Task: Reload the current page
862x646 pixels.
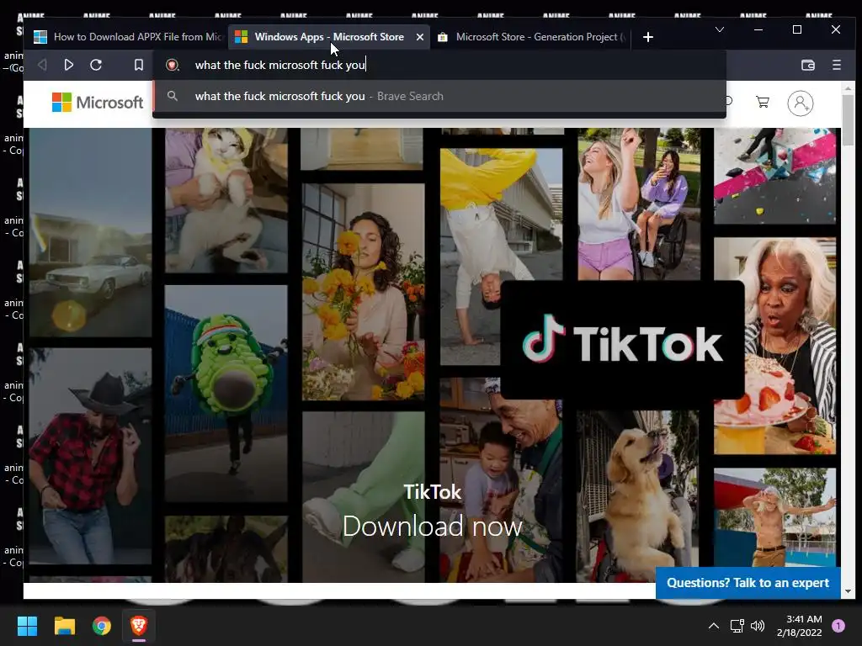Action: [96, 65]
